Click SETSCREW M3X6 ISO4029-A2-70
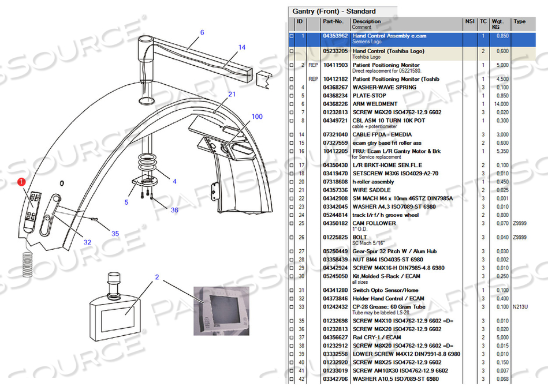This screenshot has height=390, width=548. point(396,174)
